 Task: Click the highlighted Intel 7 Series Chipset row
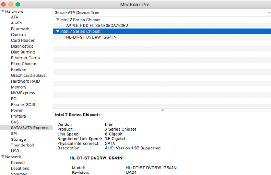tap(162, 31)
